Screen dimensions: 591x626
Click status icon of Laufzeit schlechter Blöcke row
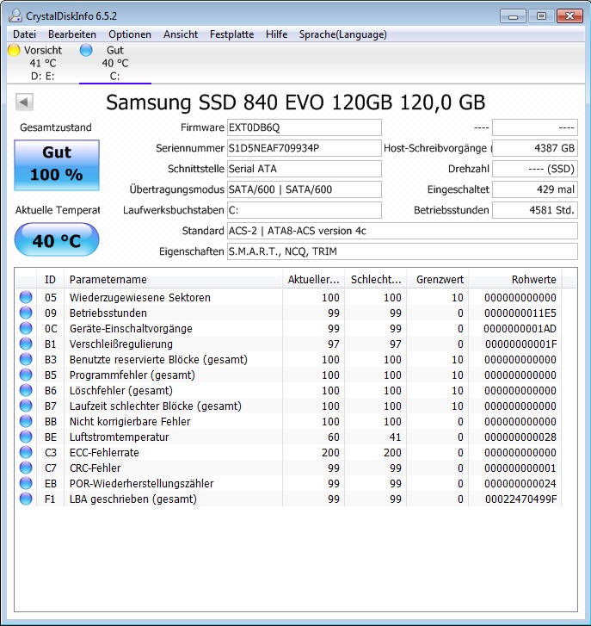coord(26,406)
